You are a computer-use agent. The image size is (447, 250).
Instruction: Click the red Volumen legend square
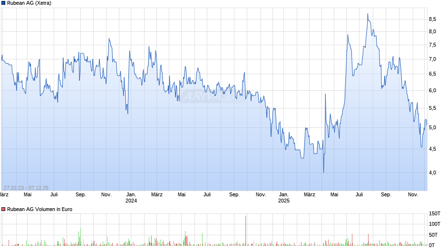pos(3,209)
